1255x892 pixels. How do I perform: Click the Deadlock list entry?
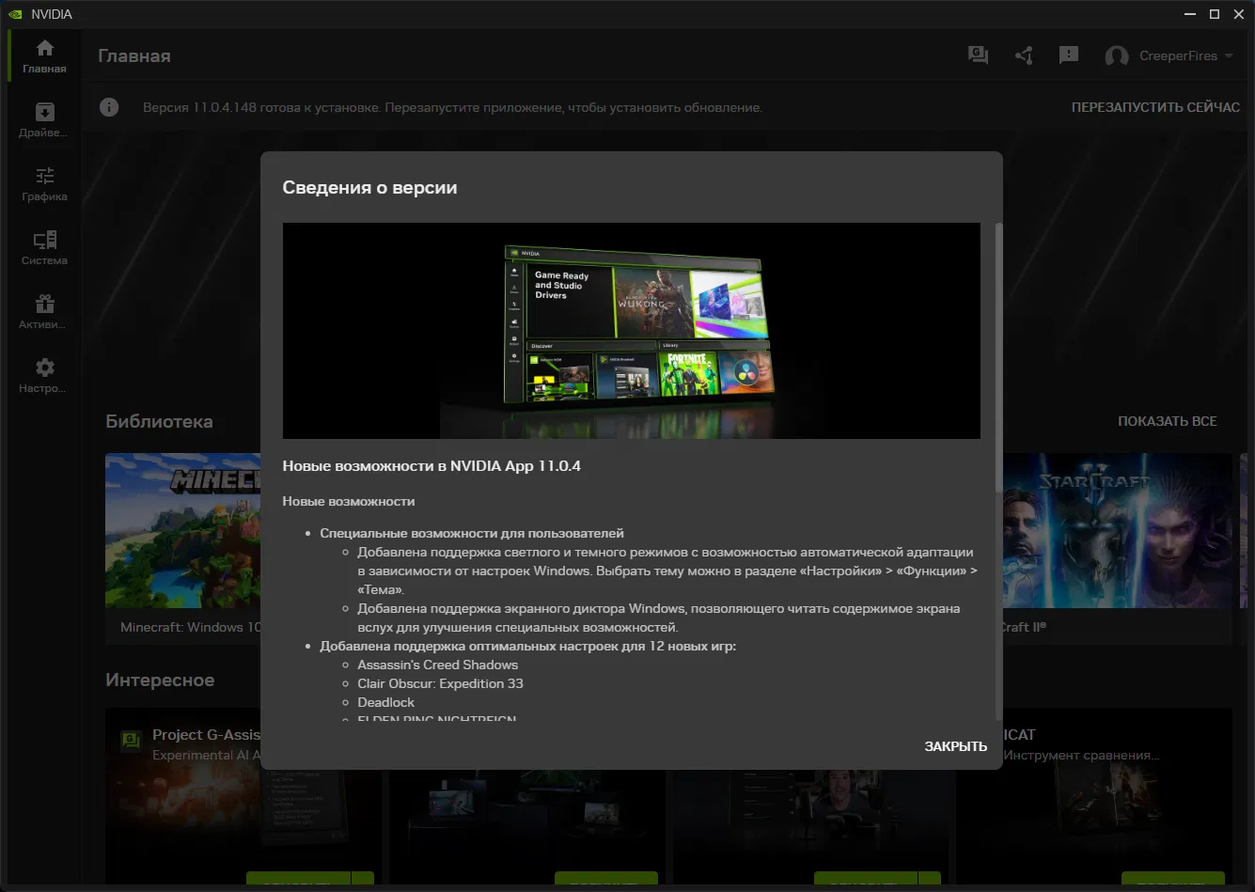coord(385,702)
